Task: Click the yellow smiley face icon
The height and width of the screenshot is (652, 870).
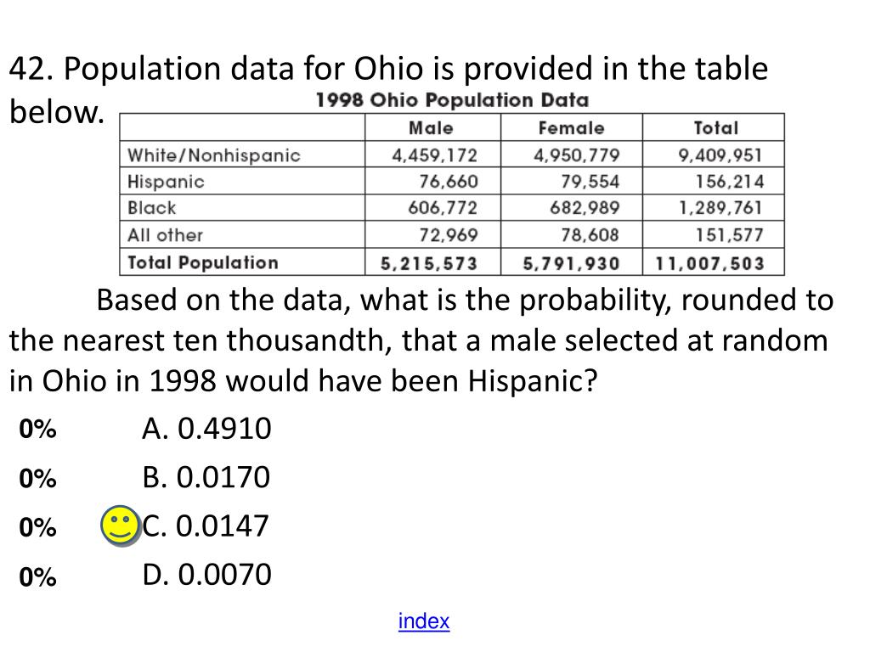Action: [120, 526]
